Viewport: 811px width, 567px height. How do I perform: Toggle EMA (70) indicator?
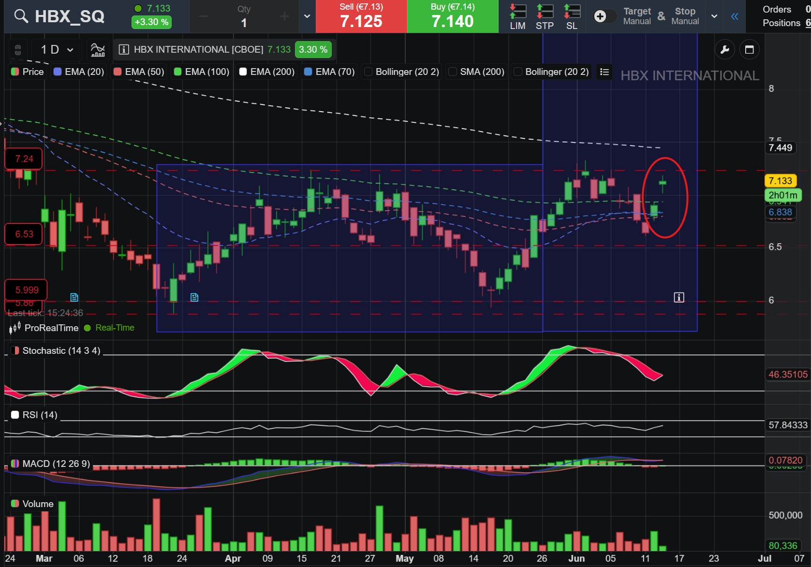click(x=329, y=72)
